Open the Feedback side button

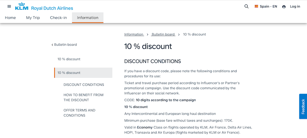pos(303,106)
